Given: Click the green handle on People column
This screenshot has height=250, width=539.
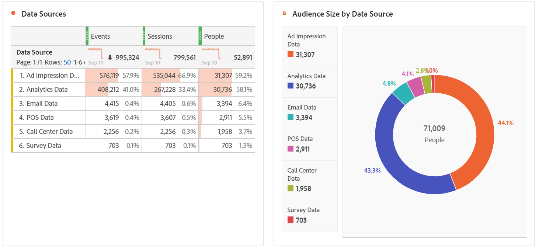Looking at the screenshot, I should 201,36.
